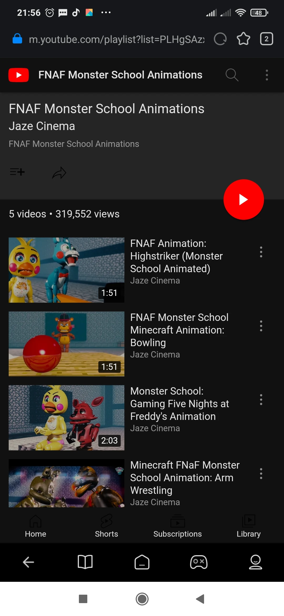Viewport: 284px width, 616px height.
Task: Expand the YouTube header three-dot menu
Action: (x=267, y=75)
